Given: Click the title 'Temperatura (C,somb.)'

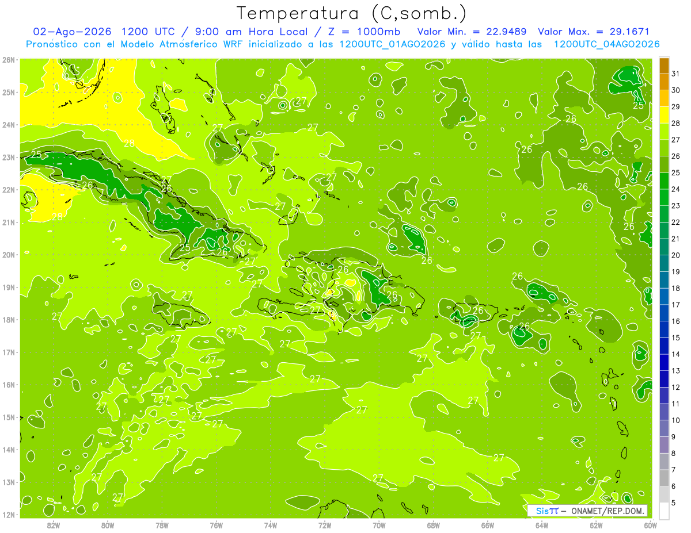Looking at the screenshot, I should [x=352, y=13].
